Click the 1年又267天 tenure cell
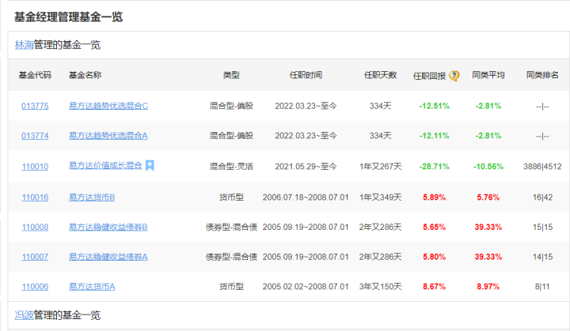The image size is (570, 331). 380,167
